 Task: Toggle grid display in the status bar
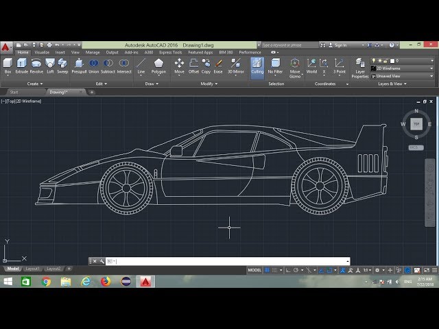pos(267,270)
